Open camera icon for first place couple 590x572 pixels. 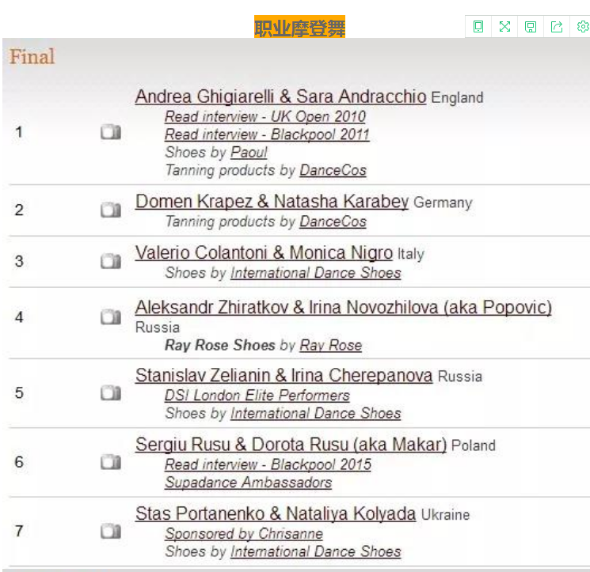[111, 132]
